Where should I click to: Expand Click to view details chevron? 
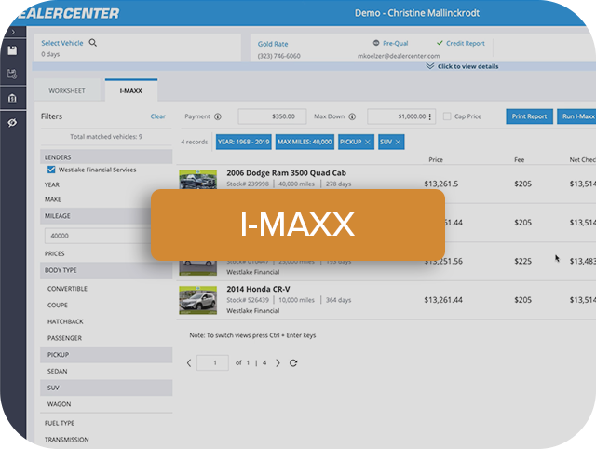[430, 66]
